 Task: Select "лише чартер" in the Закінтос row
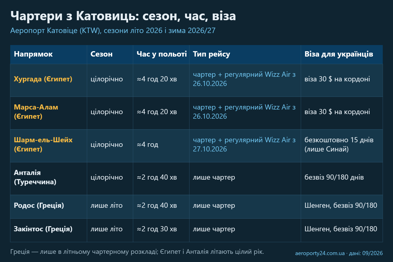(x=214, y=229)
